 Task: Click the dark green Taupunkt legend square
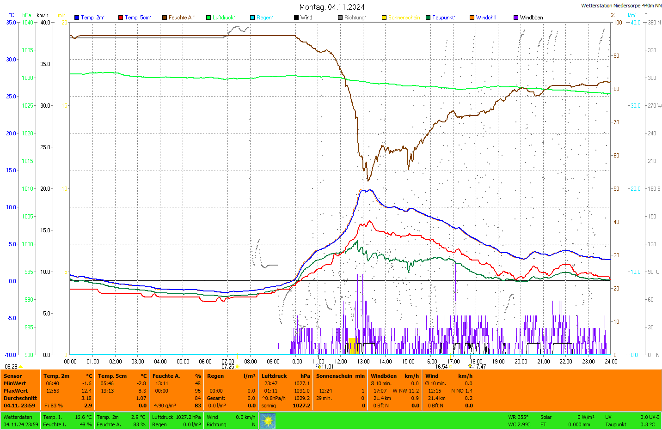tap(428, 18)
